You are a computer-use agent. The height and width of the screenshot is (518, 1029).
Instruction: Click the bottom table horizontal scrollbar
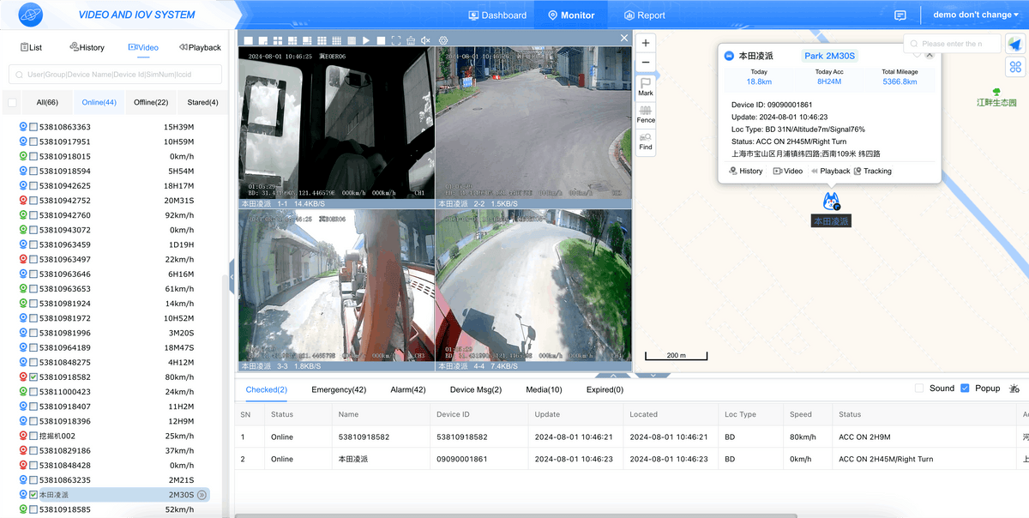[516, 515]
